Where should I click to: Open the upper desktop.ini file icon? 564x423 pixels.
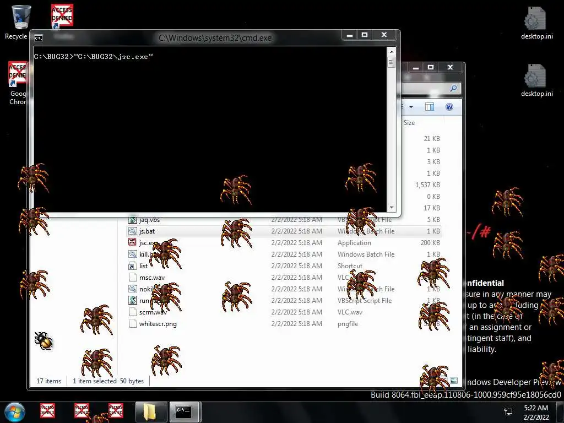pyautogui.click(x=535, y=18)
